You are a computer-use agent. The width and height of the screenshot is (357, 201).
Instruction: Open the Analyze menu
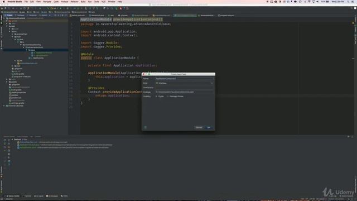coord(65,2)
